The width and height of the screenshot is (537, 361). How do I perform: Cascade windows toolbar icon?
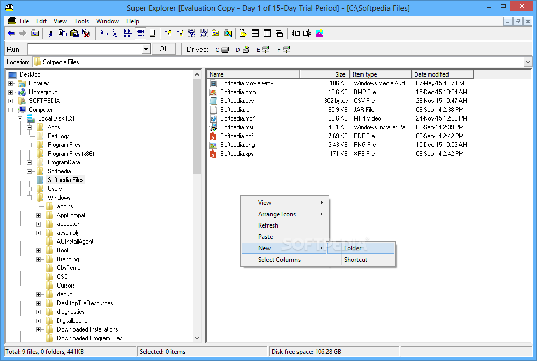click(x=279, y=33)
